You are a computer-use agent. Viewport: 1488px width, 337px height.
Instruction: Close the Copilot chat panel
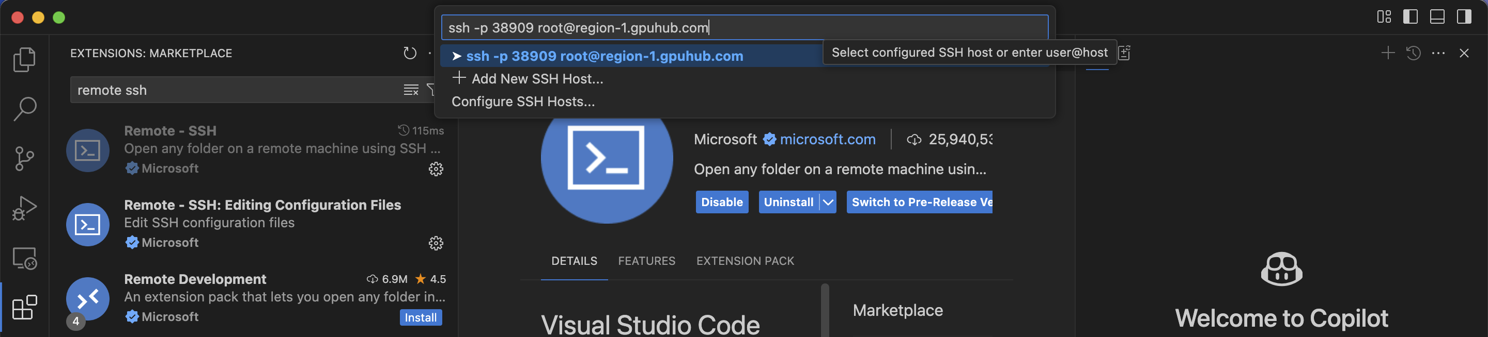coord(1464,53)
